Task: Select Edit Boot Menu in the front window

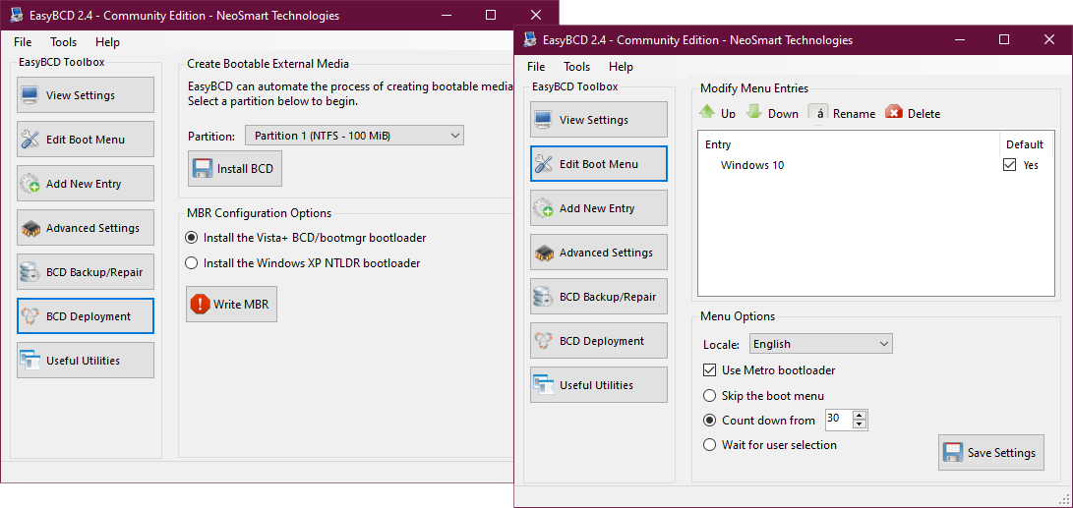Action: click(x=599, y=164)
